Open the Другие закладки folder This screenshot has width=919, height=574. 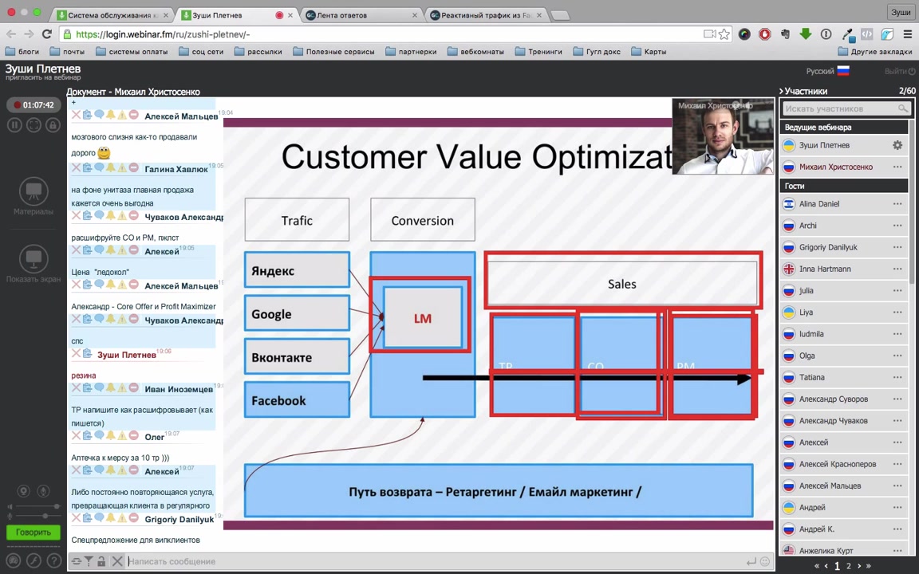click(875, 52)
